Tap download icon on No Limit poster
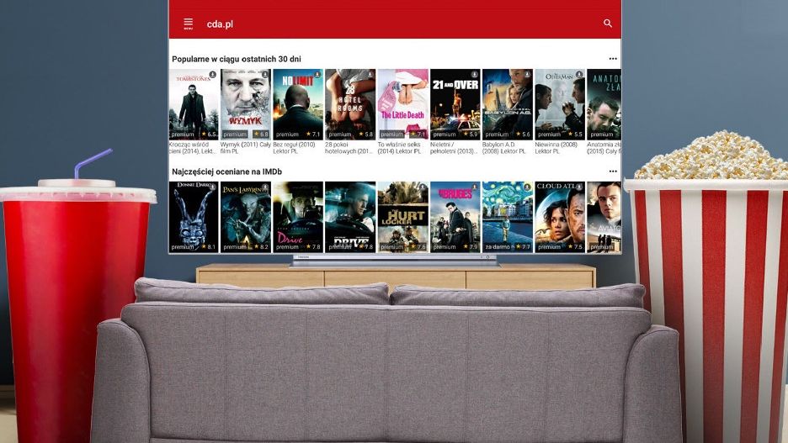The image size is (788, 443). 317,74
